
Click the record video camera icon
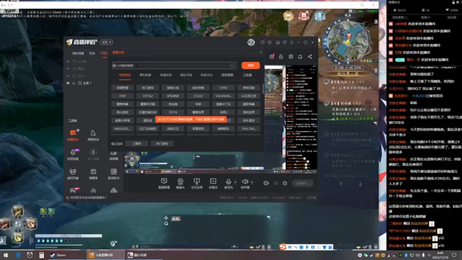(266, 183)
